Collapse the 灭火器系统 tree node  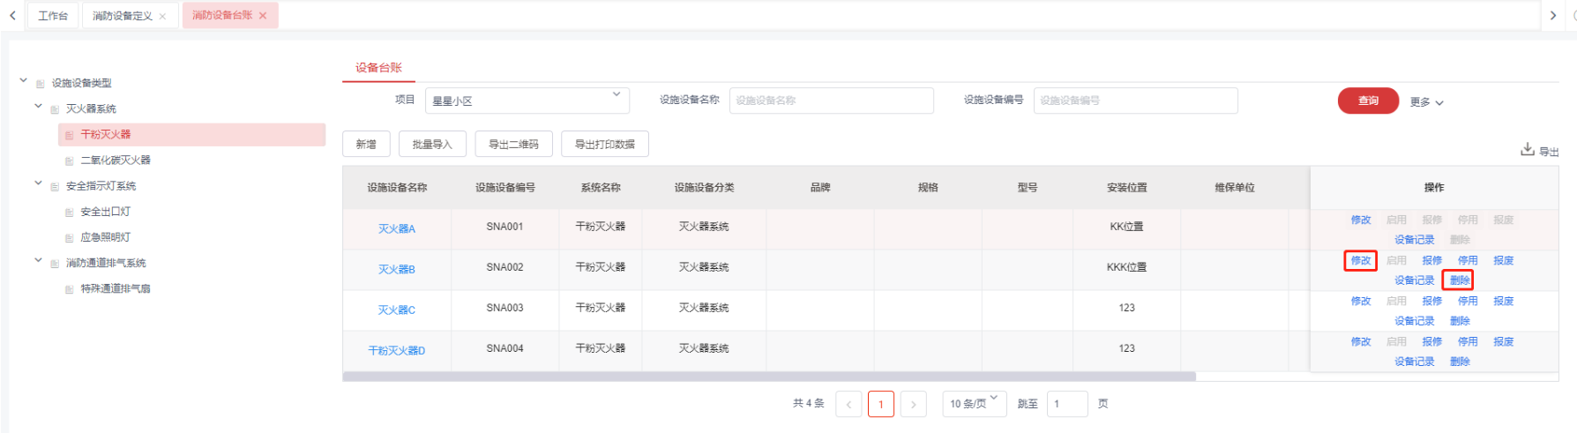38,107
